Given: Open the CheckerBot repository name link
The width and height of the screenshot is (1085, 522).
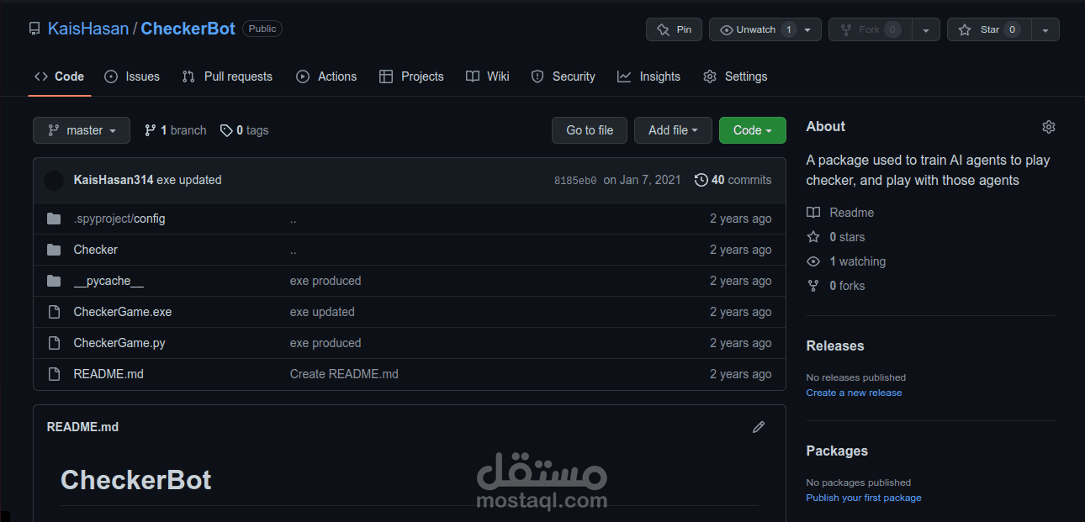Looking at the screenshot, I should coord(188,29).
